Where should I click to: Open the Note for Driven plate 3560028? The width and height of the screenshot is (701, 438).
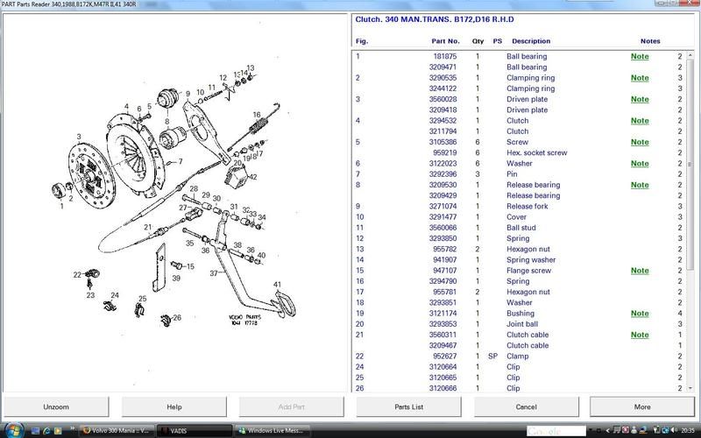tap(640, 99)
